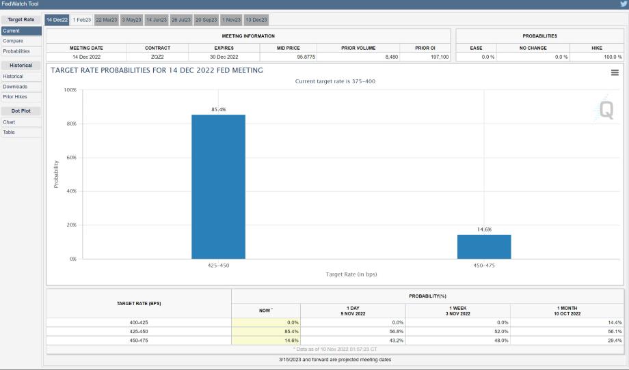Click the 14.6% bar for 450-475
629x370 pixels.
484,246
